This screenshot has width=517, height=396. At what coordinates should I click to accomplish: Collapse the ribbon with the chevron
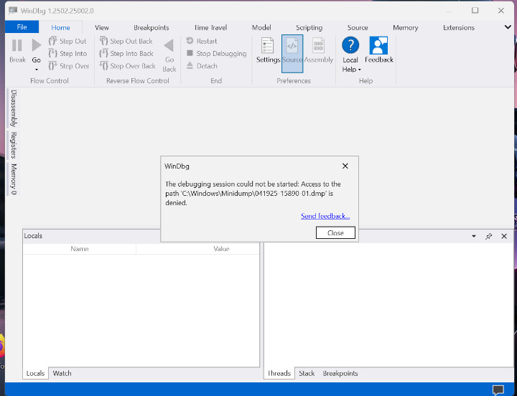(508, 27)
